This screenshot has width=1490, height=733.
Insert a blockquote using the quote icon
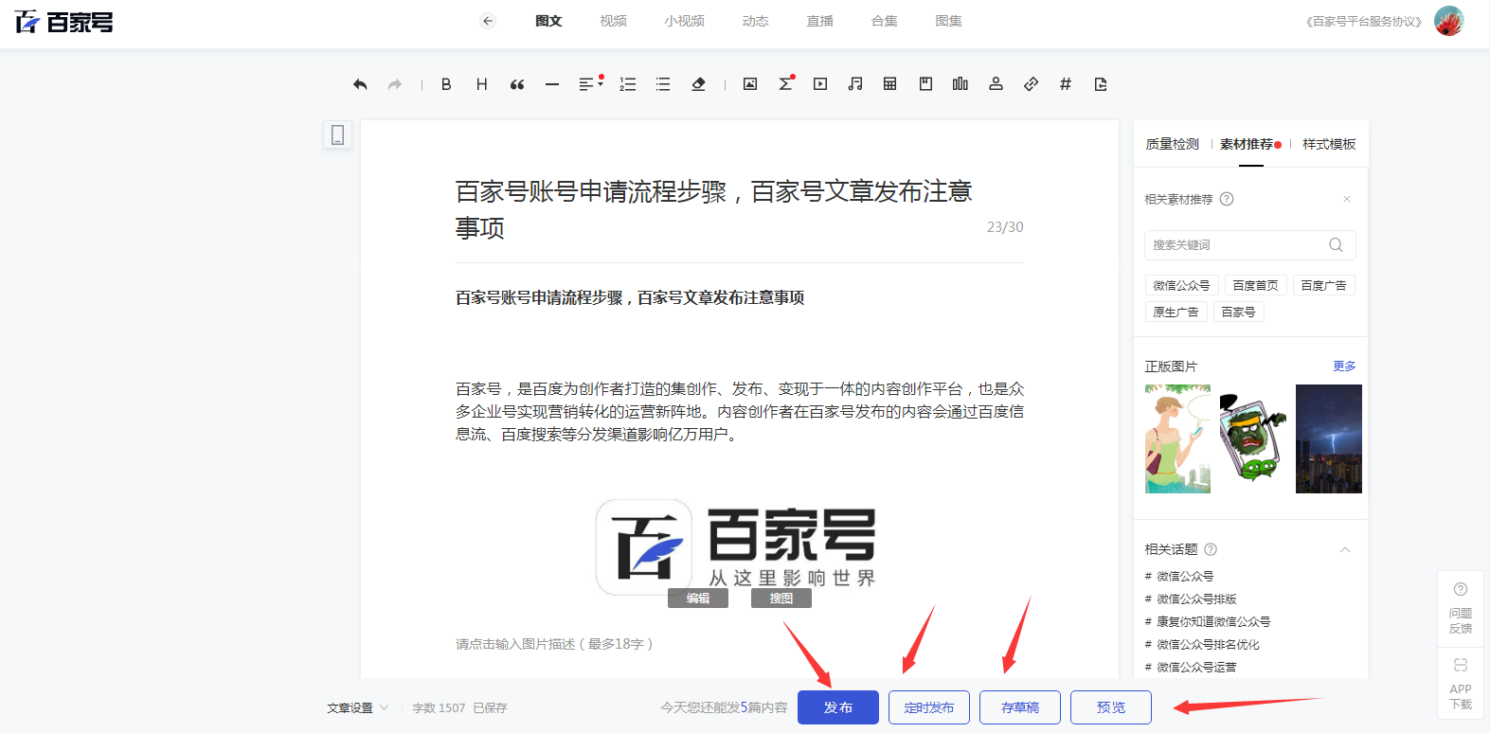click(517, 84)
